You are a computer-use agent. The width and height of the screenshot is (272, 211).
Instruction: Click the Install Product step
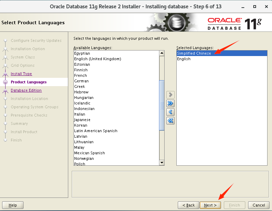tap(24, 132)
